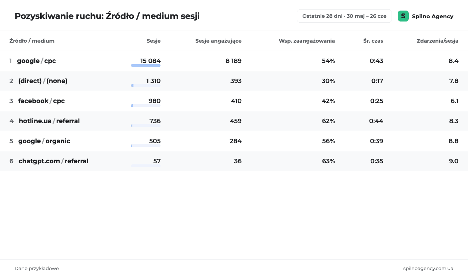
Task: Open the spilnoagency.com.ua footer link
Action: (x=428, y=269)
